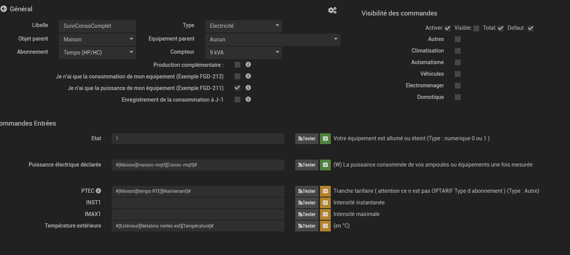Open advanced configuration gears icon
This screenshot has width=570, height=255.
point(332,10)
